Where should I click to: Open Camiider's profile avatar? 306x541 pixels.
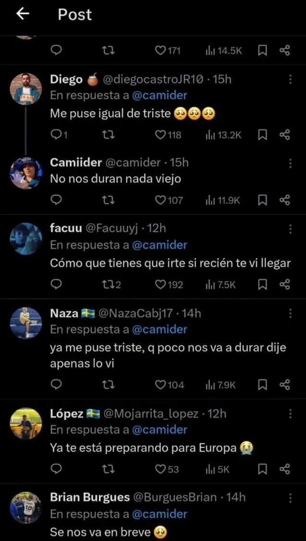click(26, 173)
